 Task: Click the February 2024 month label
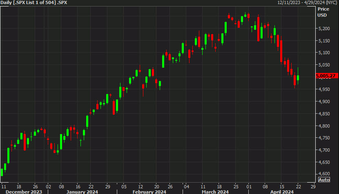pos(149,192)
